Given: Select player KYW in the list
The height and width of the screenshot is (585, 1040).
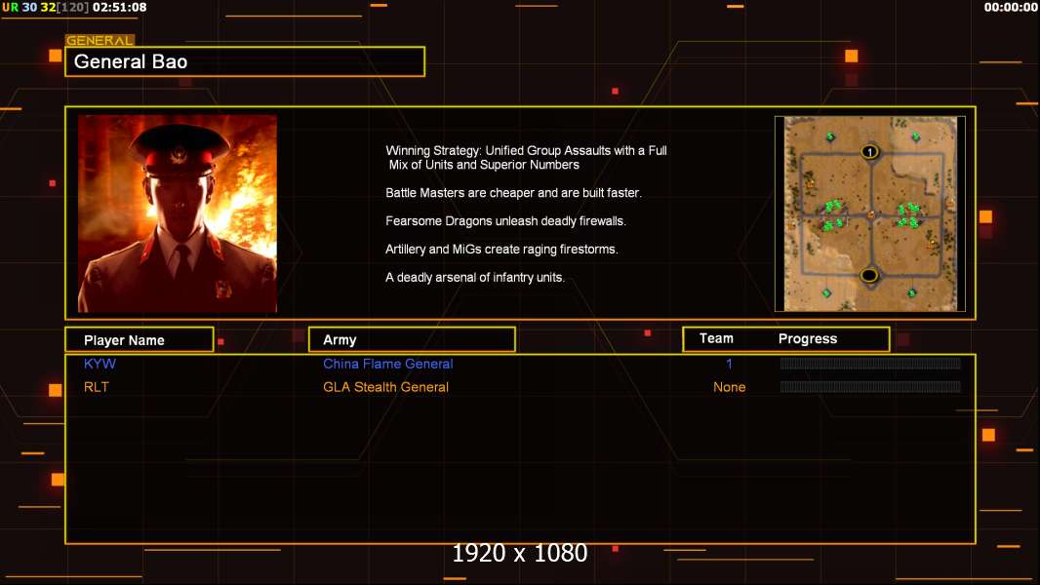Looking at the screenshot, I should click(x=100, y=364).
